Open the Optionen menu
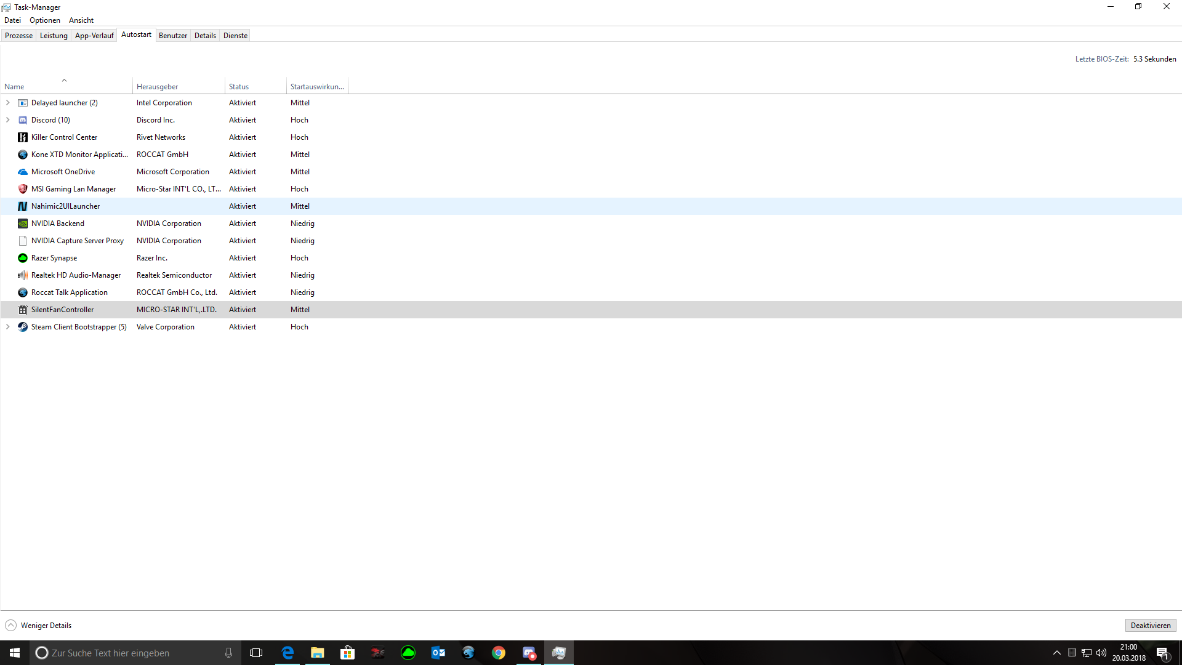Viewport: 1182px width, 665px height. [45, 20]
